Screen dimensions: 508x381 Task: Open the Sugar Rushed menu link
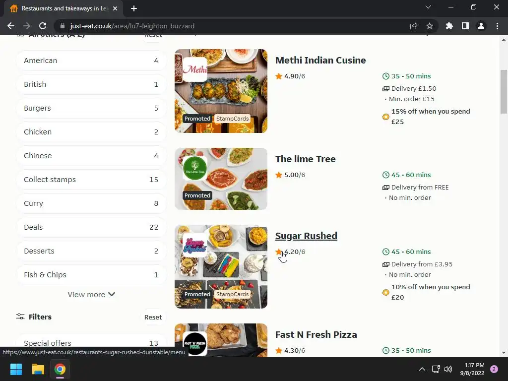(x=306, y=236)
